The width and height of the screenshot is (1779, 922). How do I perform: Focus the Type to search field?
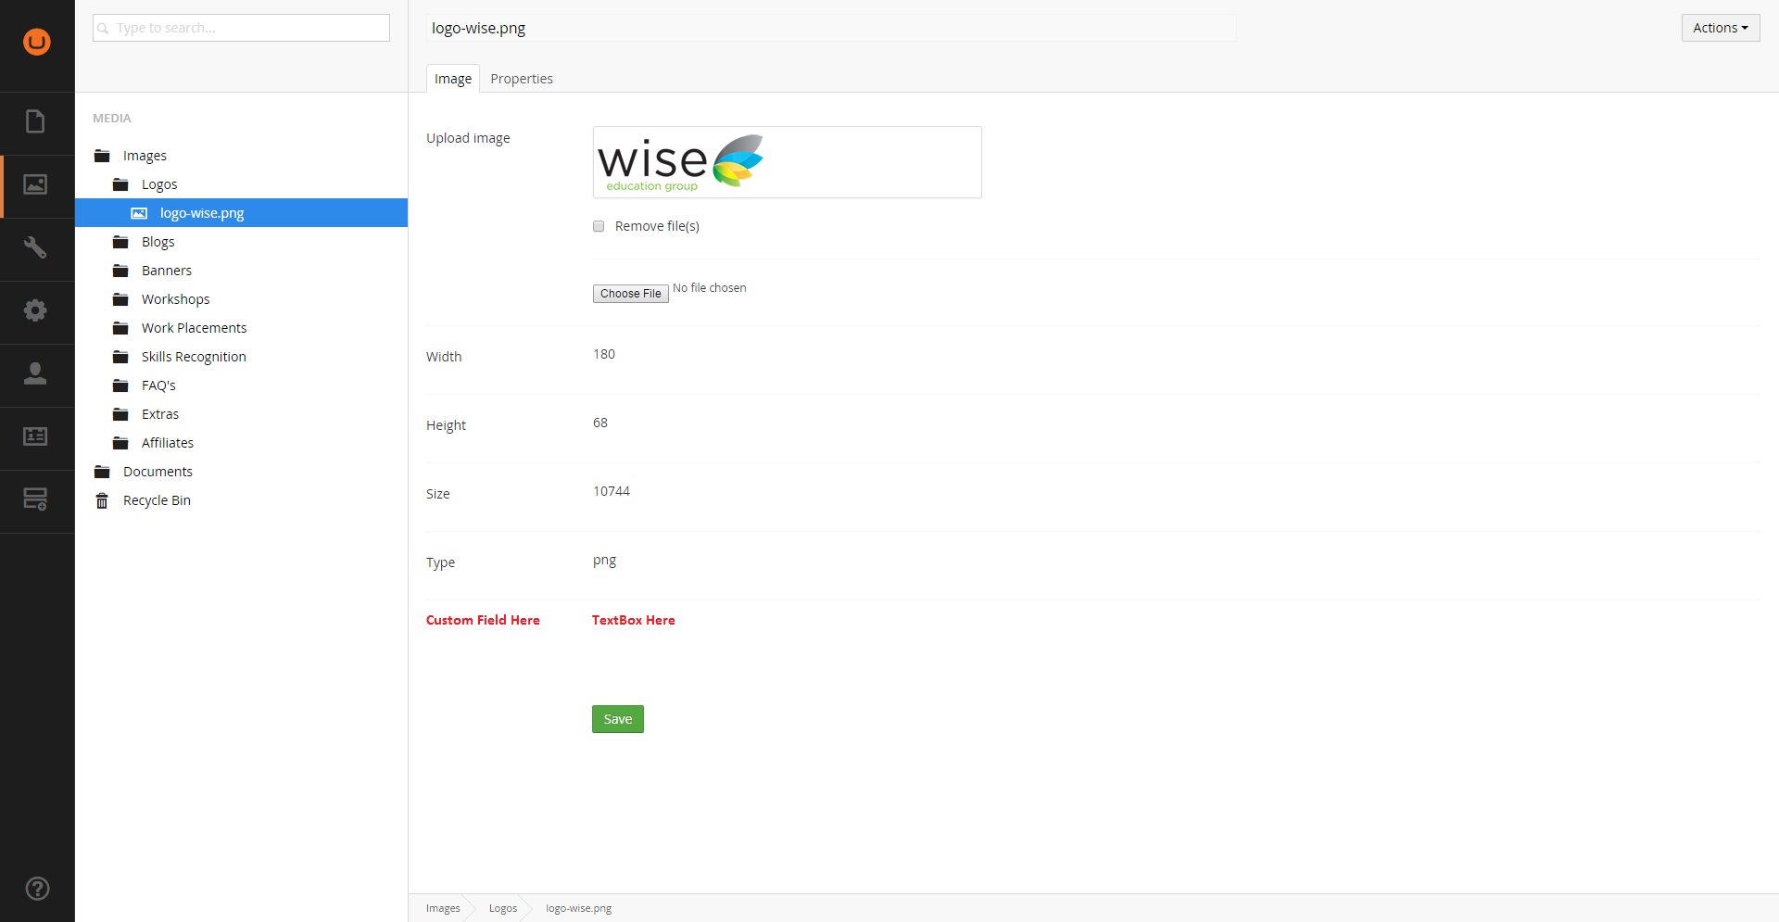pyautogui.click(x=241, y=28)
